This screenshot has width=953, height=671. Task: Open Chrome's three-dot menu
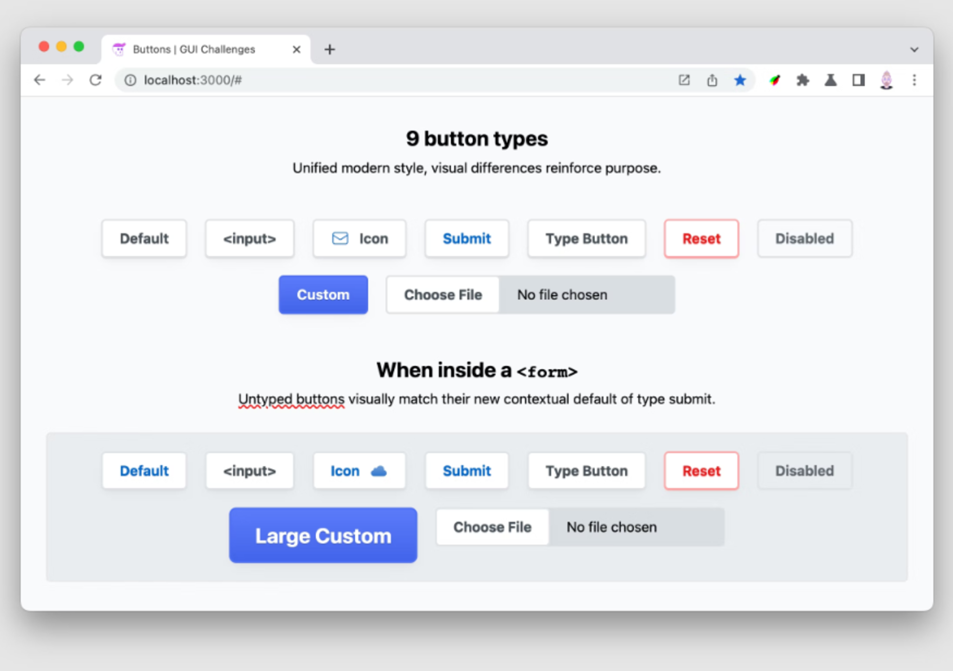(x=914, y=80)
